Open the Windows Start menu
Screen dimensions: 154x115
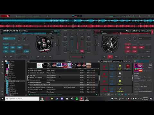pos(2,99)
